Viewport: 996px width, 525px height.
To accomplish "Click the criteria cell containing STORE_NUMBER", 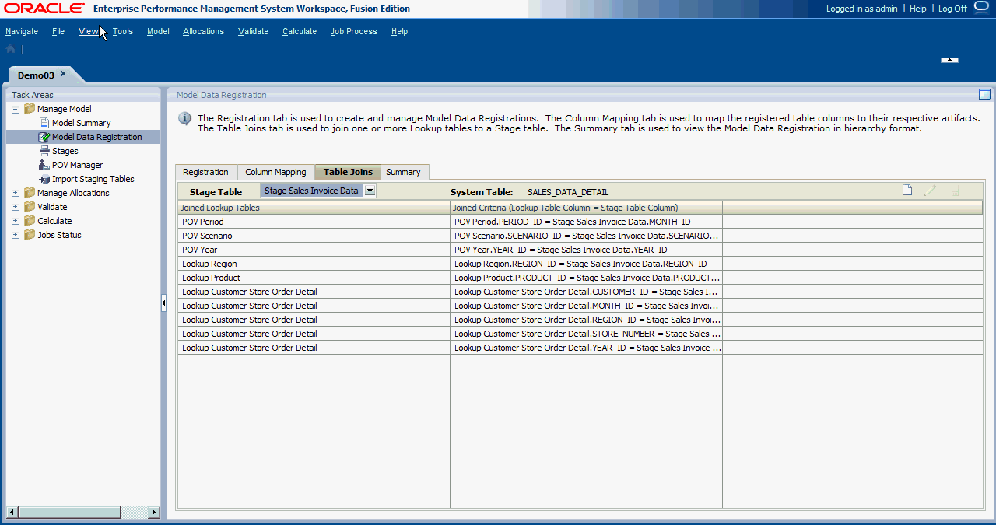I will 587,334.
